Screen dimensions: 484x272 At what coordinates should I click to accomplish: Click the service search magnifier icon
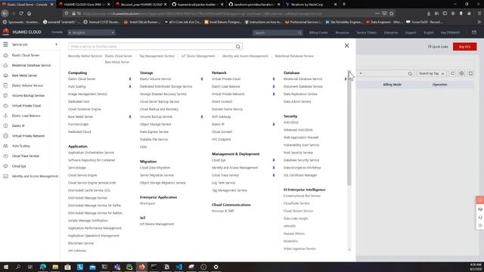(x=237, y=47)
